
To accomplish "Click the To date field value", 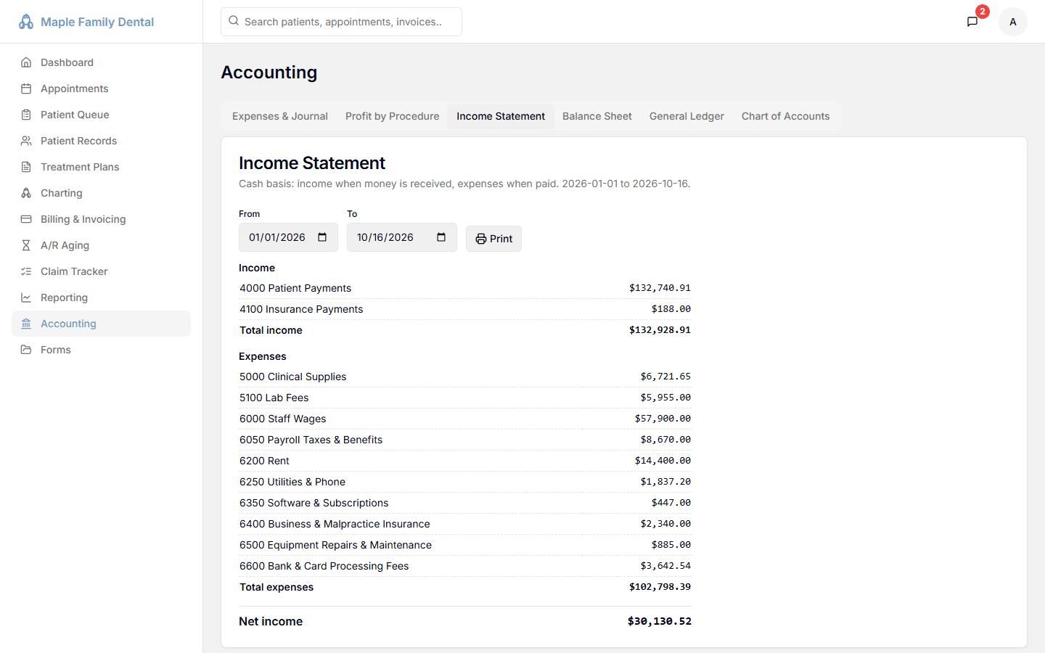I will point(385,237).
